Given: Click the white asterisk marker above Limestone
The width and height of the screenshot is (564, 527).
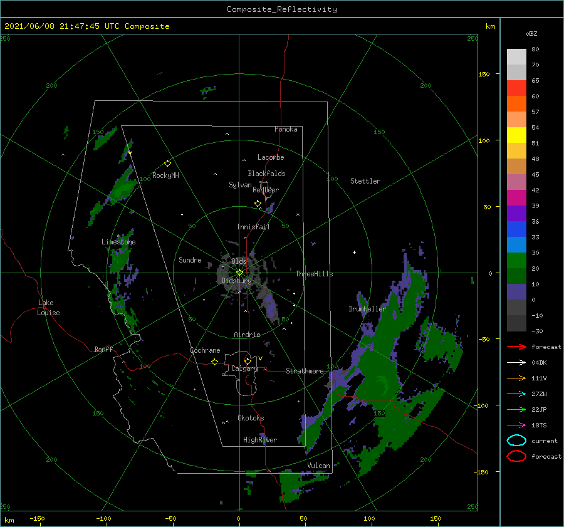Looking at the screenshot, I should point(118,236).
